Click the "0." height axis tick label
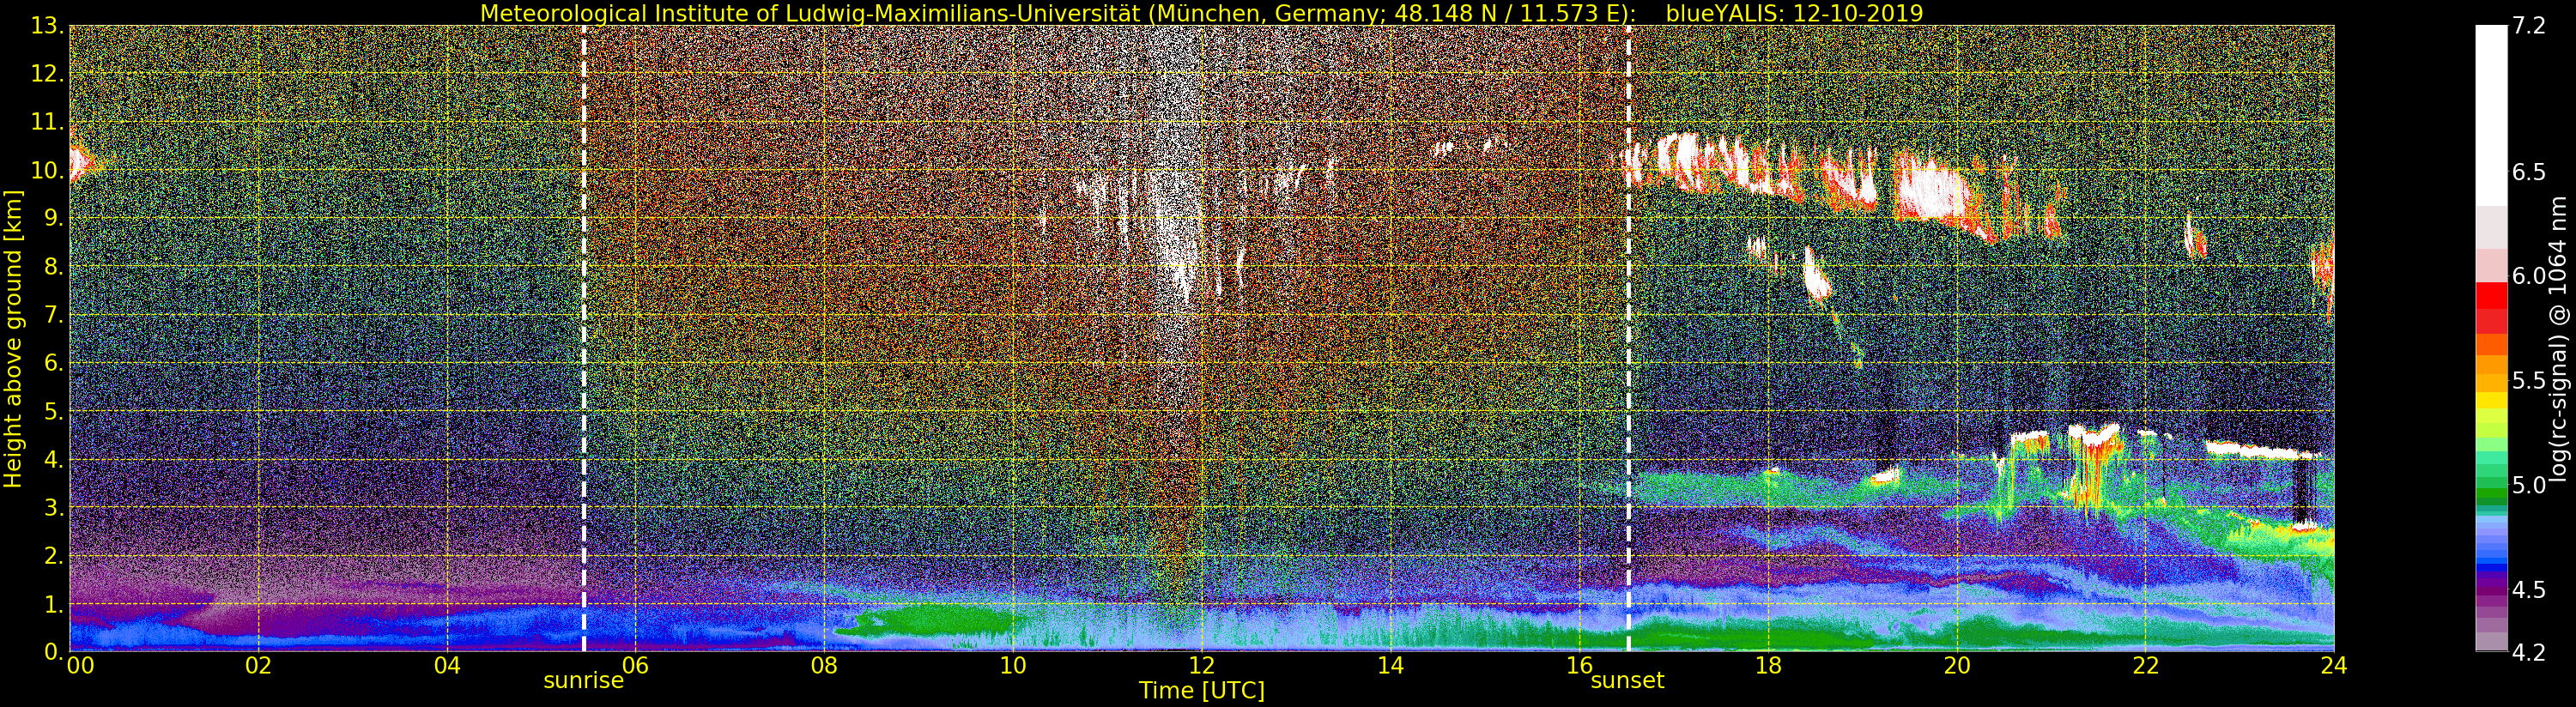Image resolution: width=2576 pixels, height=707 pixels. coord(54,652)
